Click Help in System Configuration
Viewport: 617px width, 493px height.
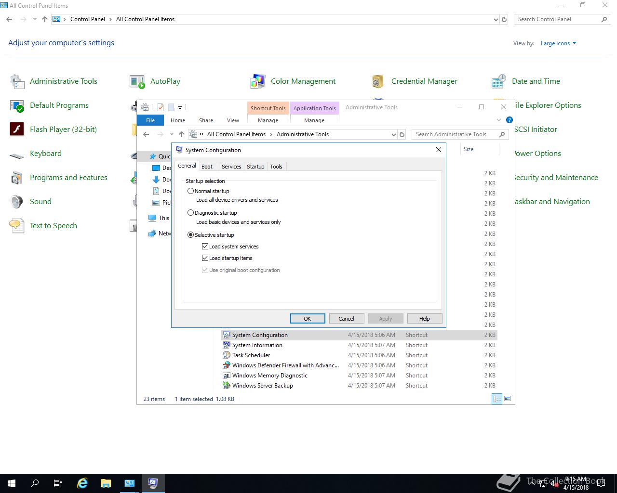click(425, 319)
